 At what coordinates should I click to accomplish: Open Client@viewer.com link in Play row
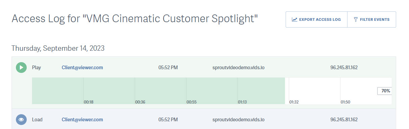tap(82, 68)
